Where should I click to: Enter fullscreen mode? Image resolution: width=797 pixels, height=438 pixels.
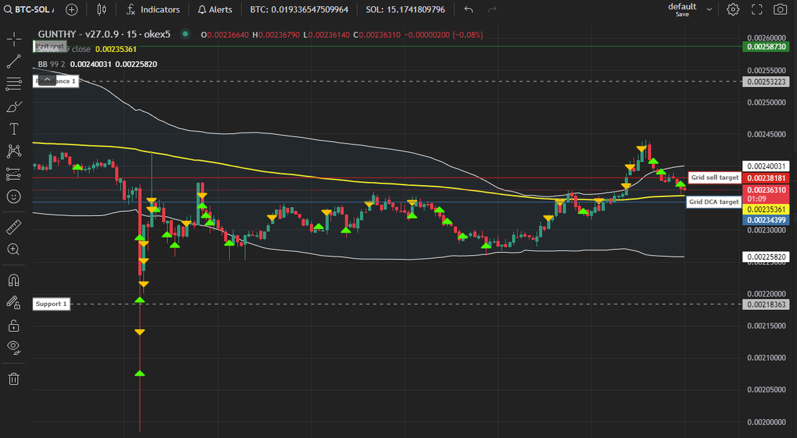[756, 9]
